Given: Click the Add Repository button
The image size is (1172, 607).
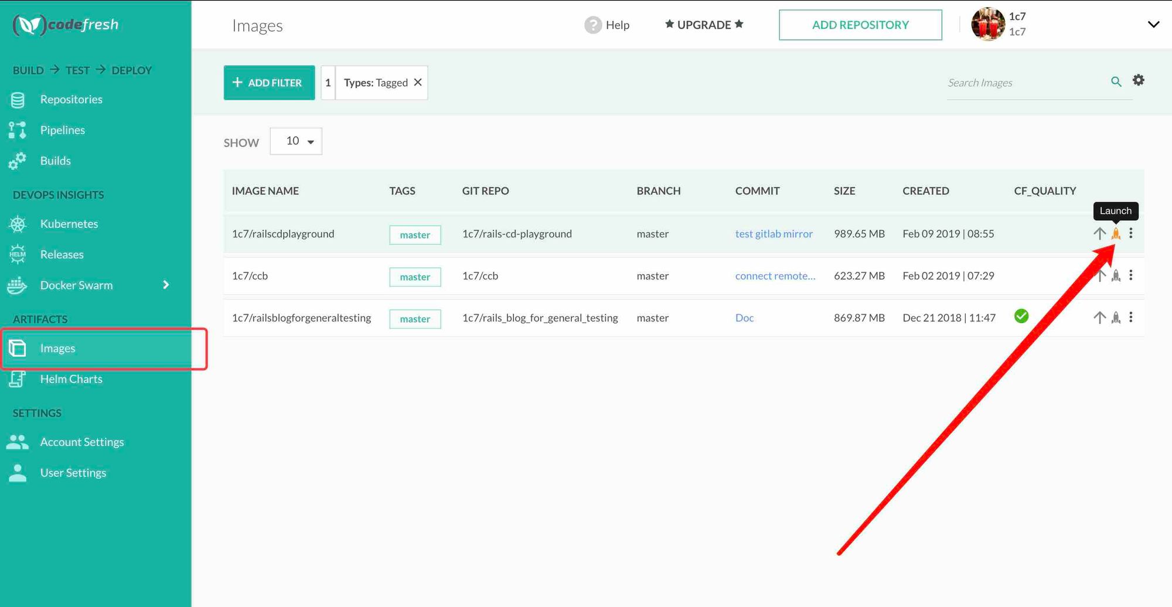Looking at the screenshot, I should pos(860,25).
